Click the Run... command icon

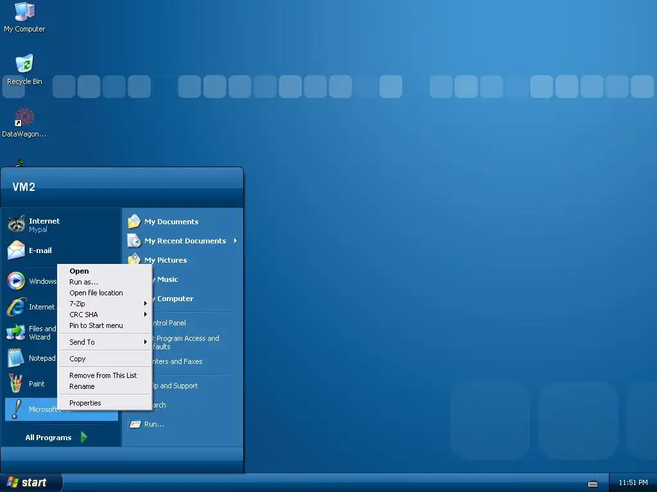(x=135, y=424)
